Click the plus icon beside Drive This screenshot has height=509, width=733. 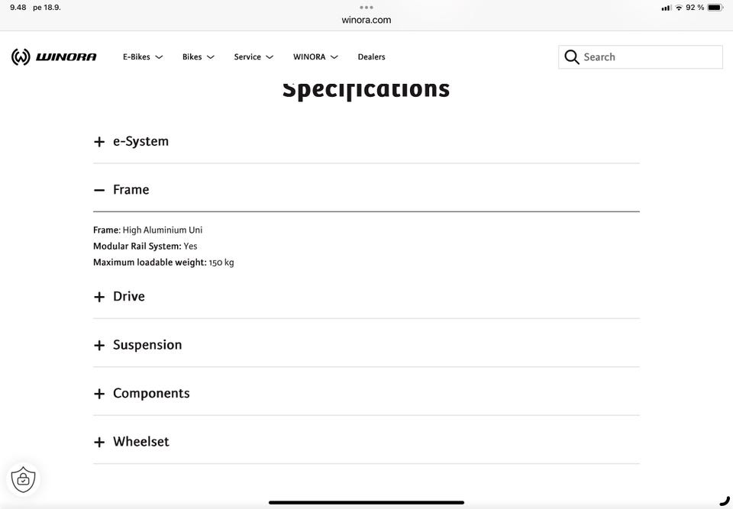99,297
